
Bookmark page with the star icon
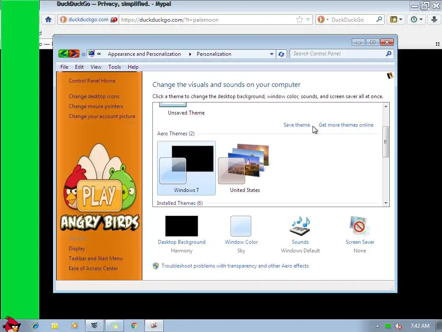click(300, 19)
